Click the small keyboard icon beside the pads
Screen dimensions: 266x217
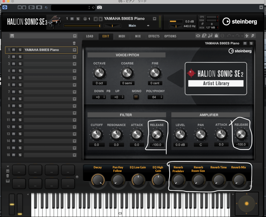pyautogui.click(x=8, y=181)
